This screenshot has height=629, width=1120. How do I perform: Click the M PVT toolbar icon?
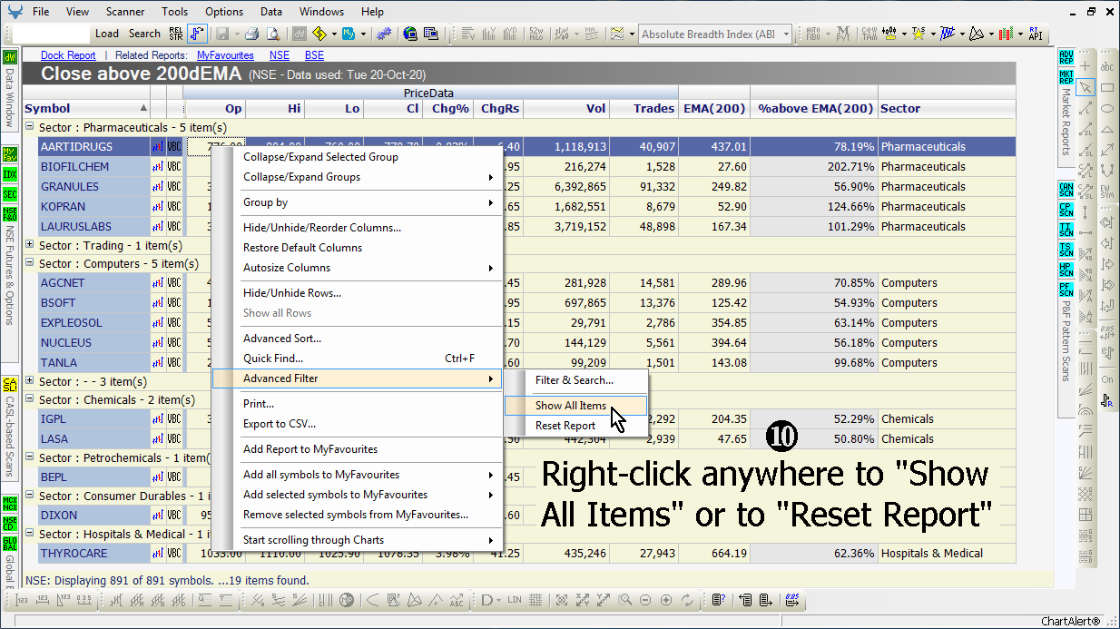tap(843, 34)
